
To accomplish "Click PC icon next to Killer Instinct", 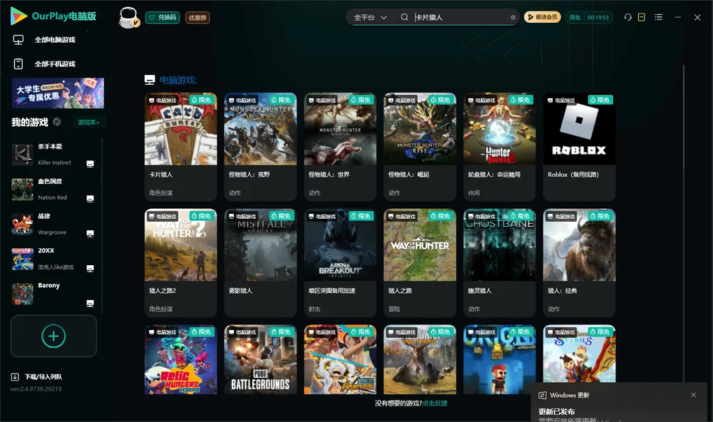I will 90,164.
